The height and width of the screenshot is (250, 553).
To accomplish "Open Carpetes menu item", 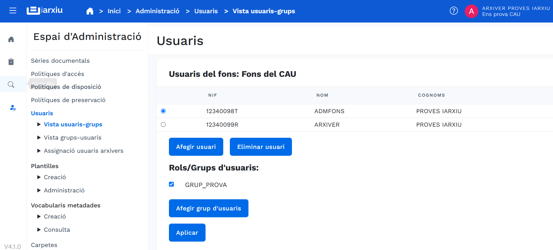I will [44, 245].
